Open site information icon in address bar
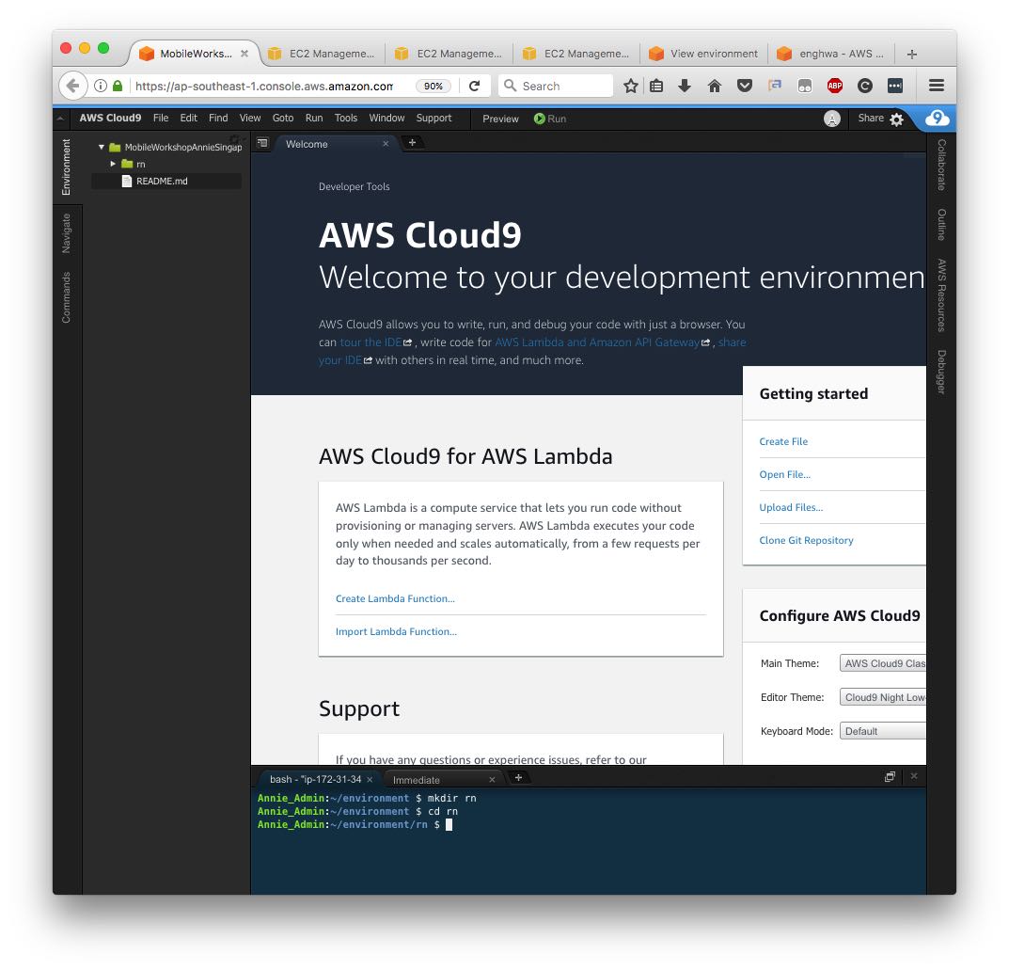1009x970 pixels. tap(101, 86)
